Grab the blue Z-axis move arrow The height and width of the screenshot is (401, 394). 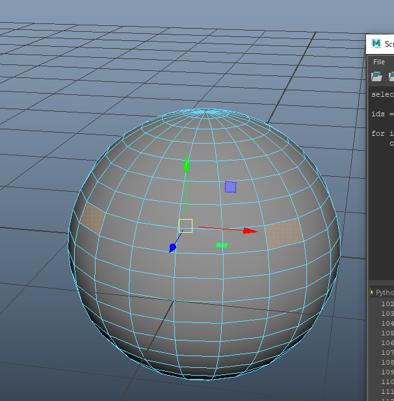[x=173, y=248]
